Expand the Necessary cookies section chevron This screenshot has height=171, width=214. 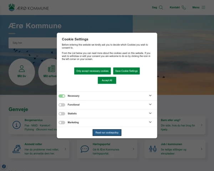[150, 95]
